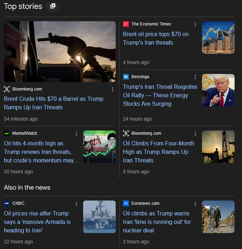Click the oil rig sunset thumbnail
242x249 pixels.
[x=218, y=147]
